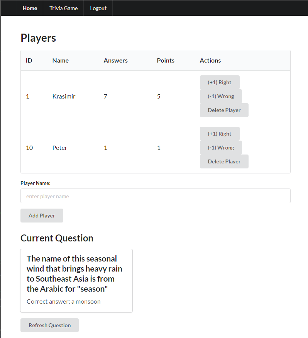The height and width of the screenshot is (338, 308).
Task: Go to Trivia Game page
Action: [x=63, y=8]
